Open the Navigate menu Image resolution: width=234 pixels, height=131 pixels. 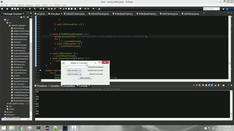pyautogui.click(x=30, y=5)
